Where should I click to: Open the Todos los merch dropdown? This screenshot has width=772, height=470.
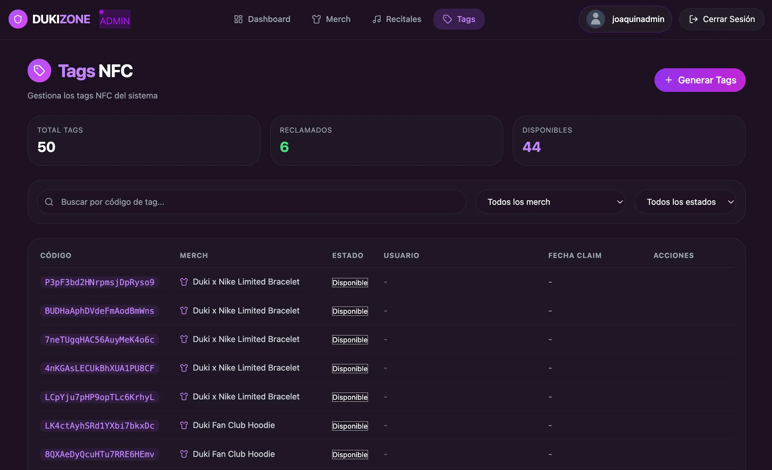tap(550, 202)
